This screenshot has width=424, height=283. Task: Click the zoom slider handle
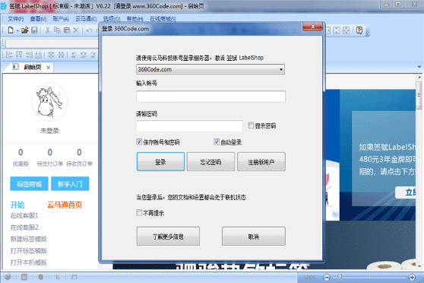(340, 277)
